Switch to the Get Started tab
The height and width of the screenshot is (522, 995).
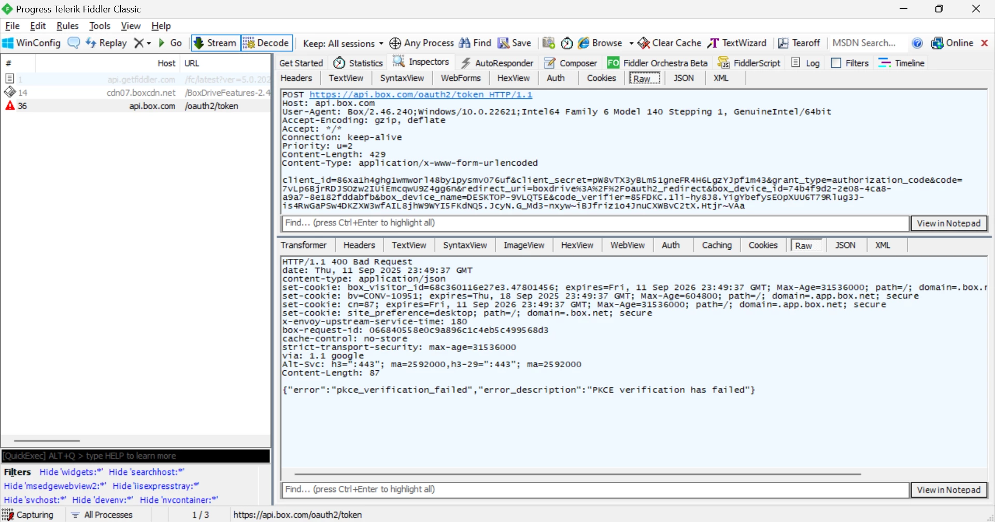point(301,63)
